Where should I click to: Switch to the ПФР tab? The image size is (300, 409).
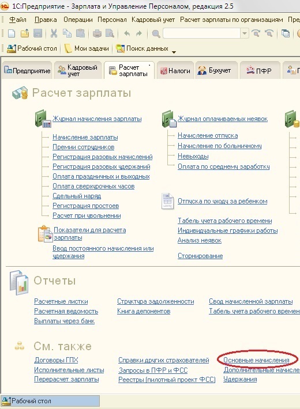260,70
